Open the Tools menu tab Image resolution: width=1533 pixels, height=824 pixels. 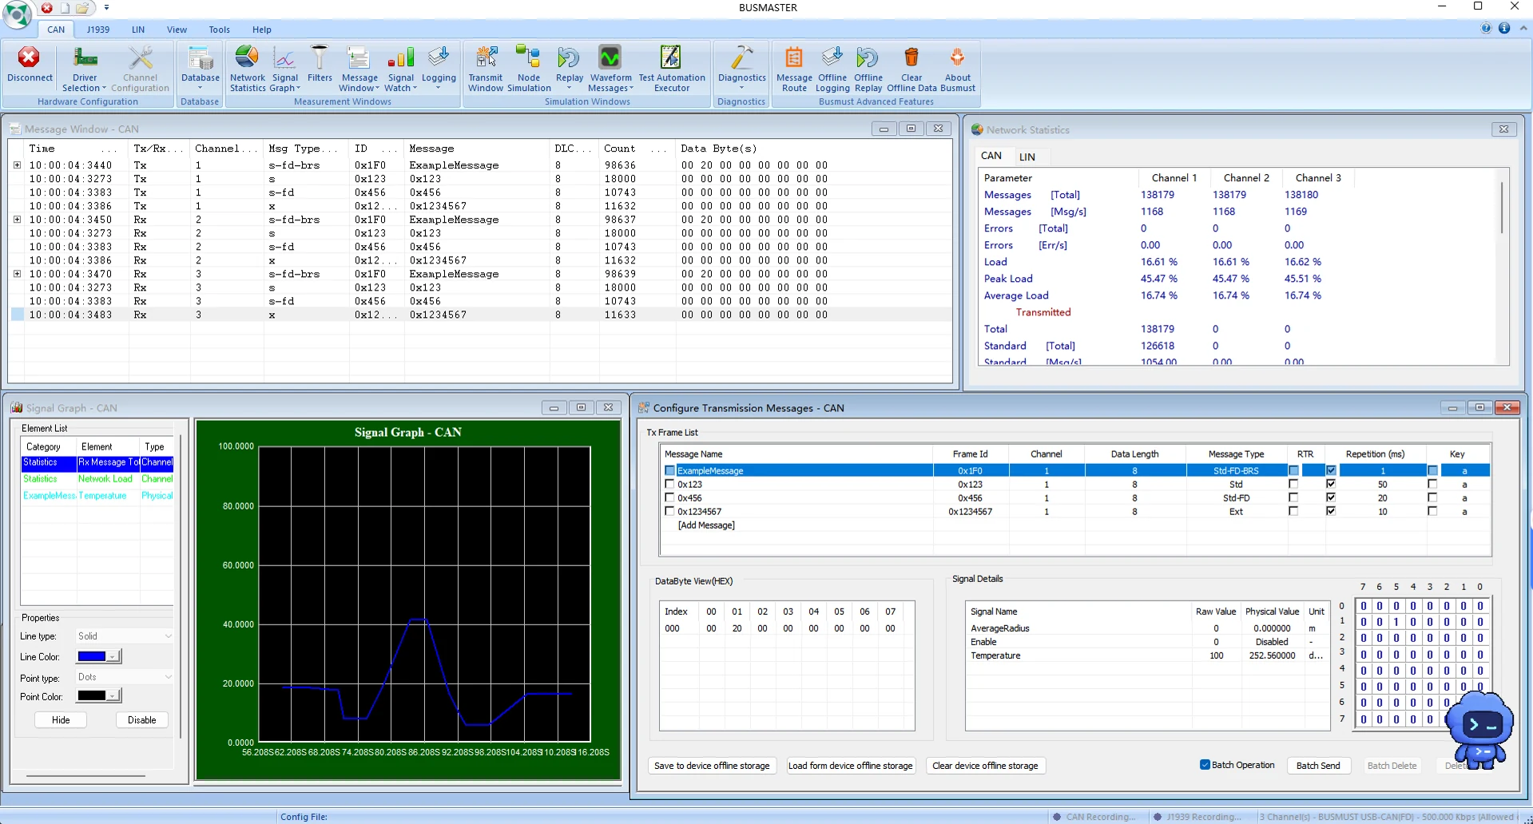coord(219,30)
